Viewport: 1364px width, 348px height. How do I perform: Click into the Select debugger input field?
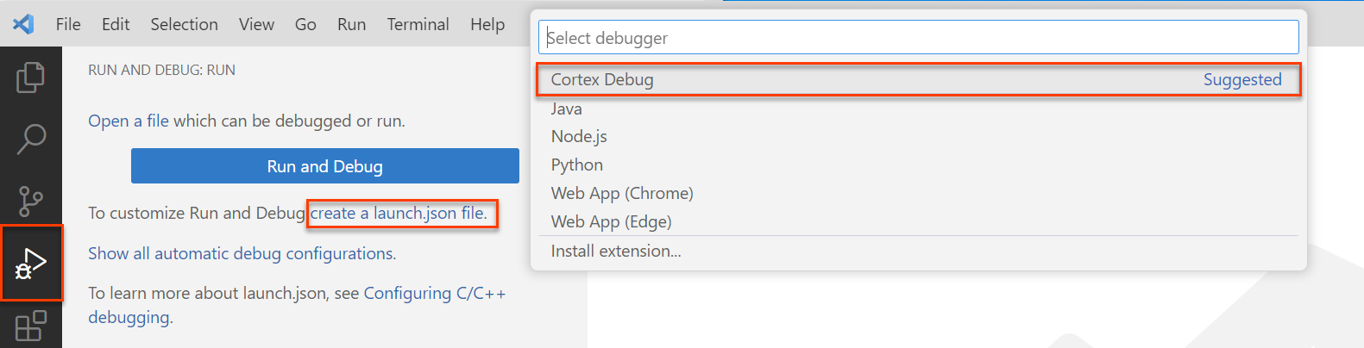[918, 38]
